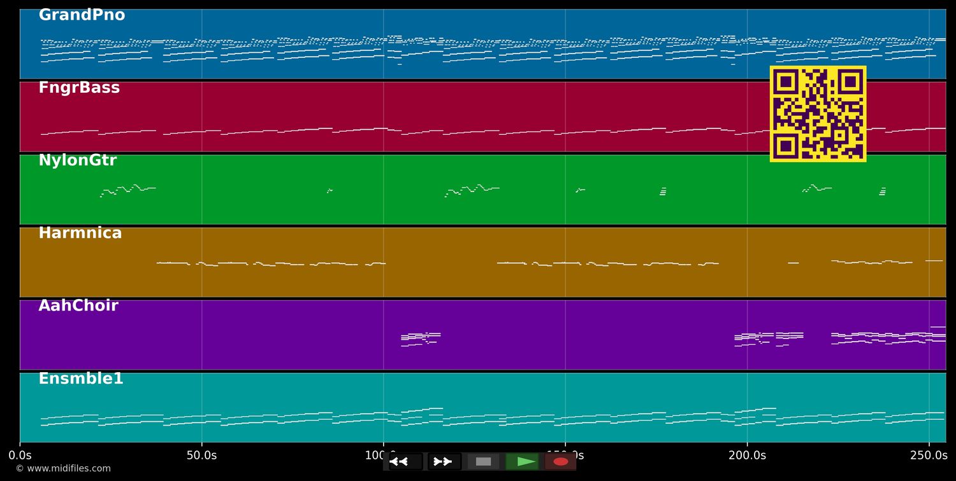Select the NylonGtr track label

78,160
